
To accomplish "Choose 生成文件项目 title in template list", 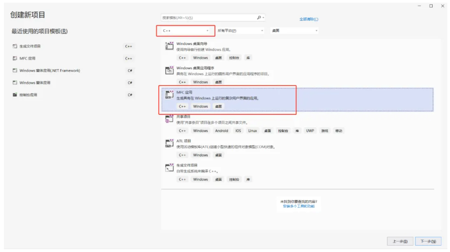I will tap(187, 165).
